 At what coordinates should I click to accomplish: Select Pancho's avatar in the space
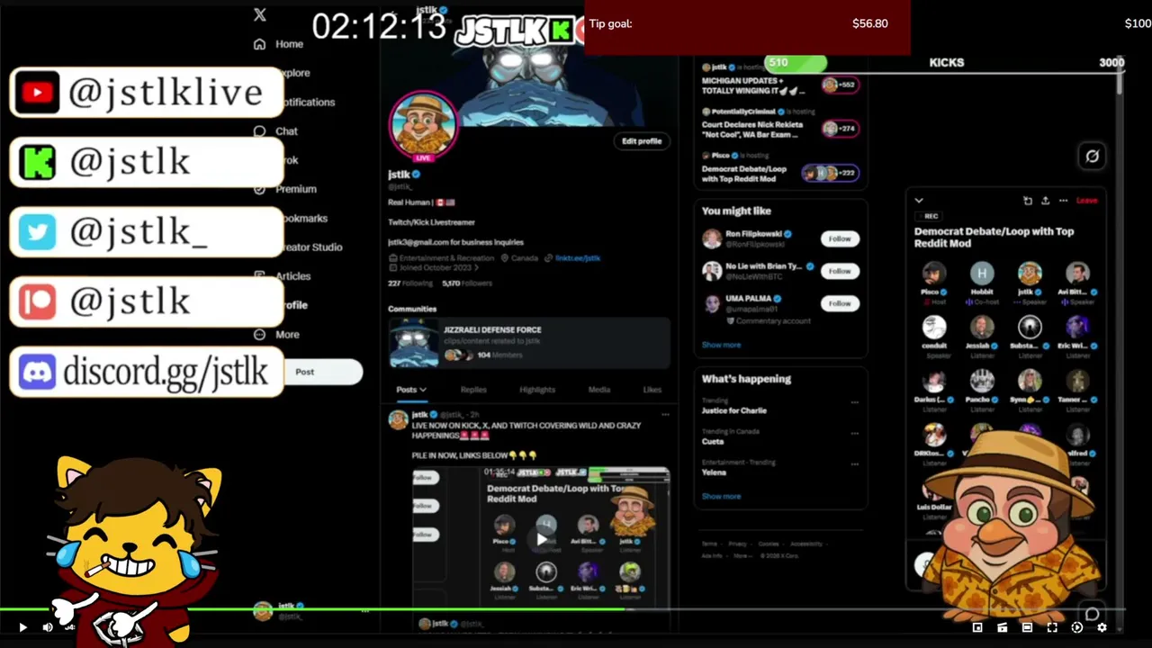(x=982, y=381)
